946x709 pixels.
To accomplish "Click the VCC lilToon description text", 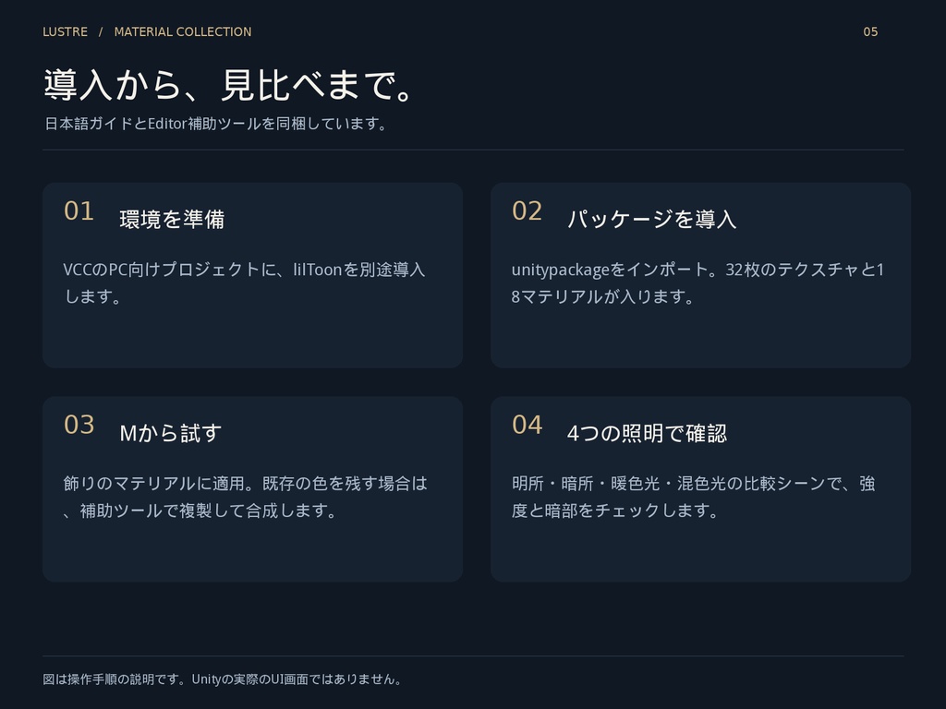I will tap(244, 282).
